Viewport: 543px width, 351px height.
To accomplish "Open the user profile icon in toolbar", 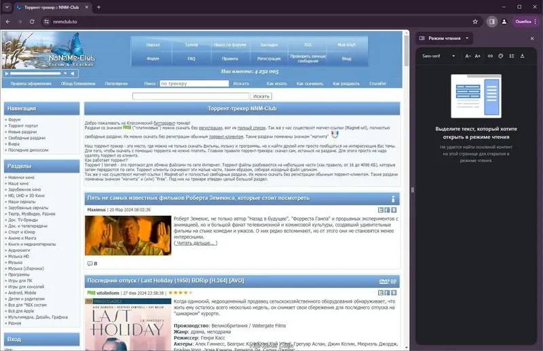I will point(504,22).
